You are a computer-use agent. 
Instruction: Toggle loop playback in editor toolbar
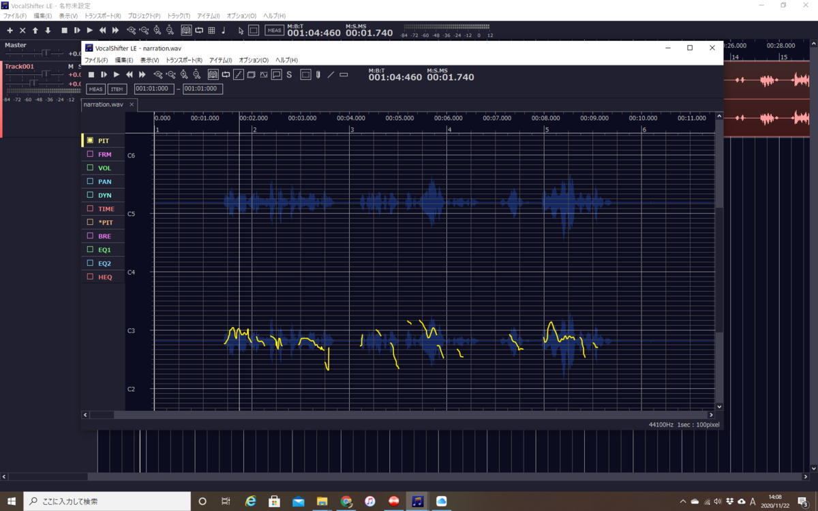(226, 74)
